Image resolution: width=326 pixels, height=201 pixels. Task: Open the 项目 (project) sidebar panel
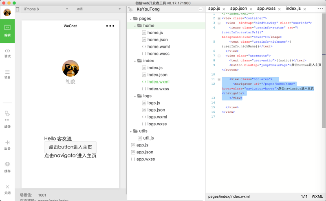pos(7,74)
